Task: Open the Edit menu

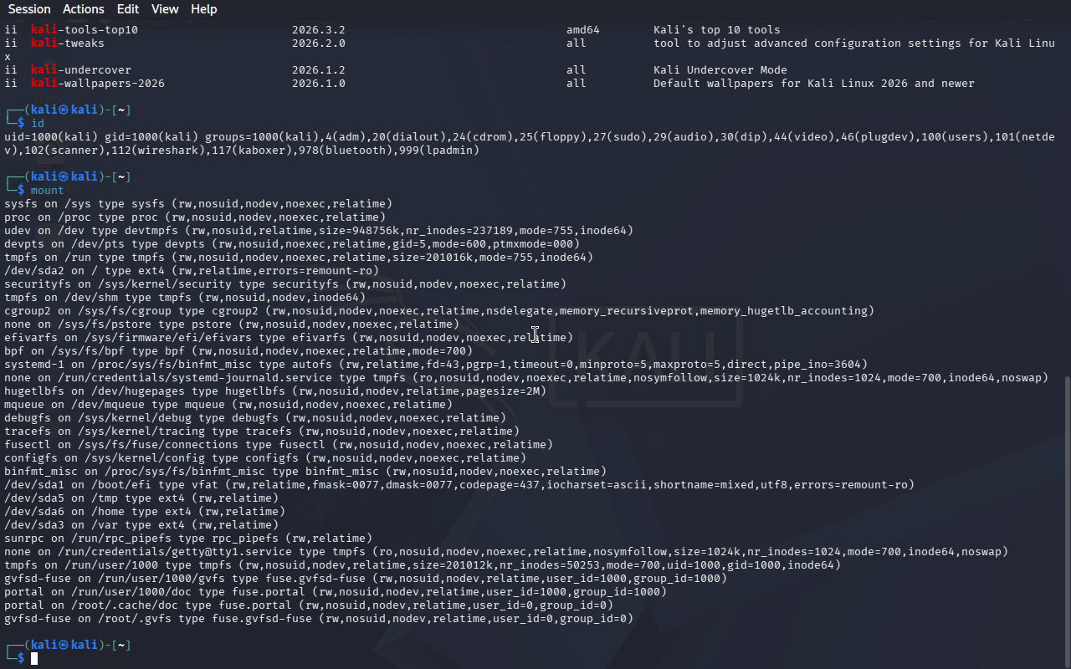Action: click(128, 9)
